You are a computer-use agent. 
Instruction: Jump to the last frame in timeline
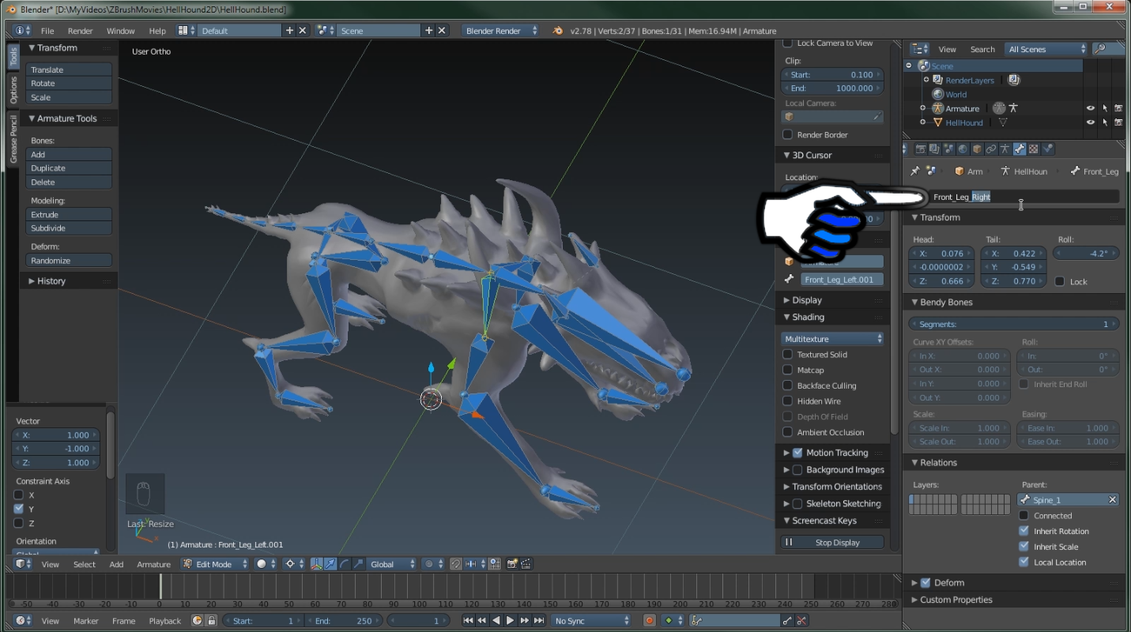(539, 621)
